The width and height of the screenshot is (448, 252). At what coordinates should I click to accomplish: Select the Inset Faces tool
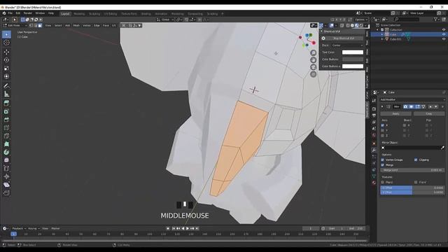pyautogui.click(x=6, y=111)
